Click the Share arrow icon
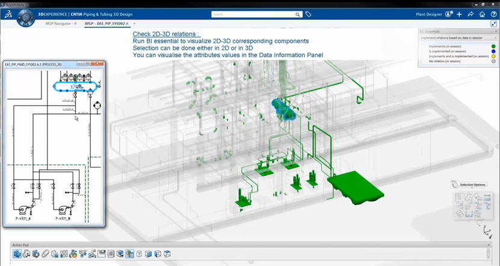The height and width of the screenshot is (266, 500). coord(471,14)
